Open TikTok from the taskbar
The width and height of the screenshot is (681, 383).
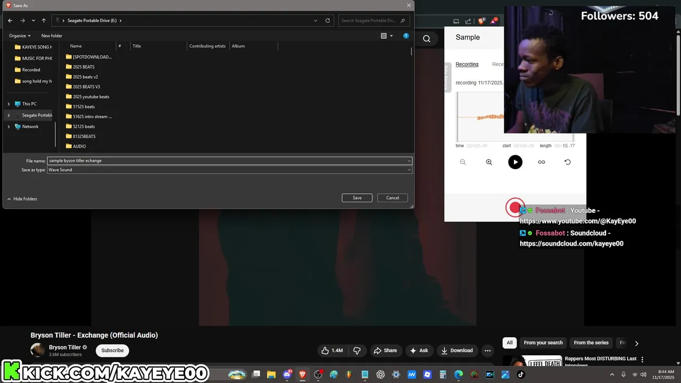[521, 374]
